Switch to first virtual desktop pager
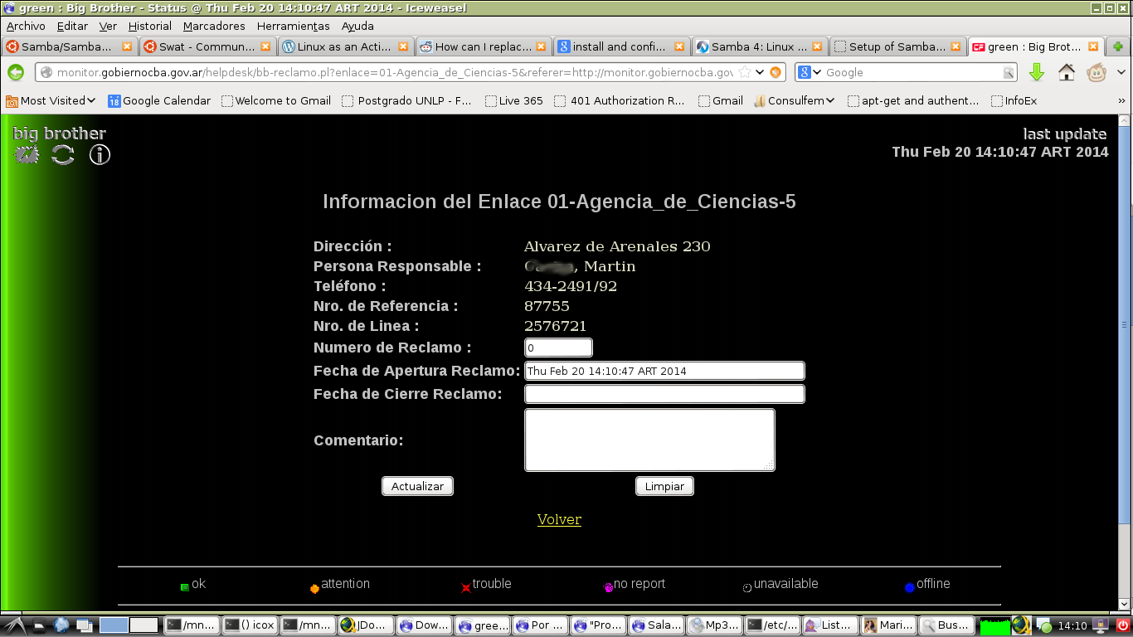Screen dimensions: 1133x637 [114, 625]
